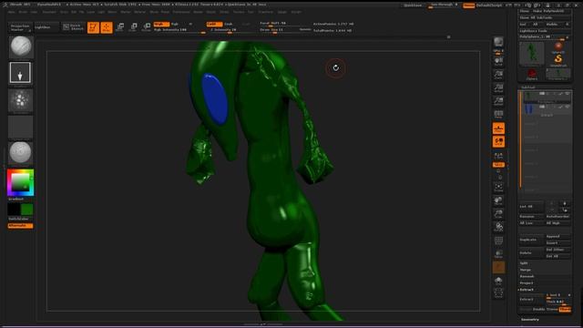The width and height of the screenshot is (583, 328).
Task: Toggle the Menus button in title bar
Action: 468,5
